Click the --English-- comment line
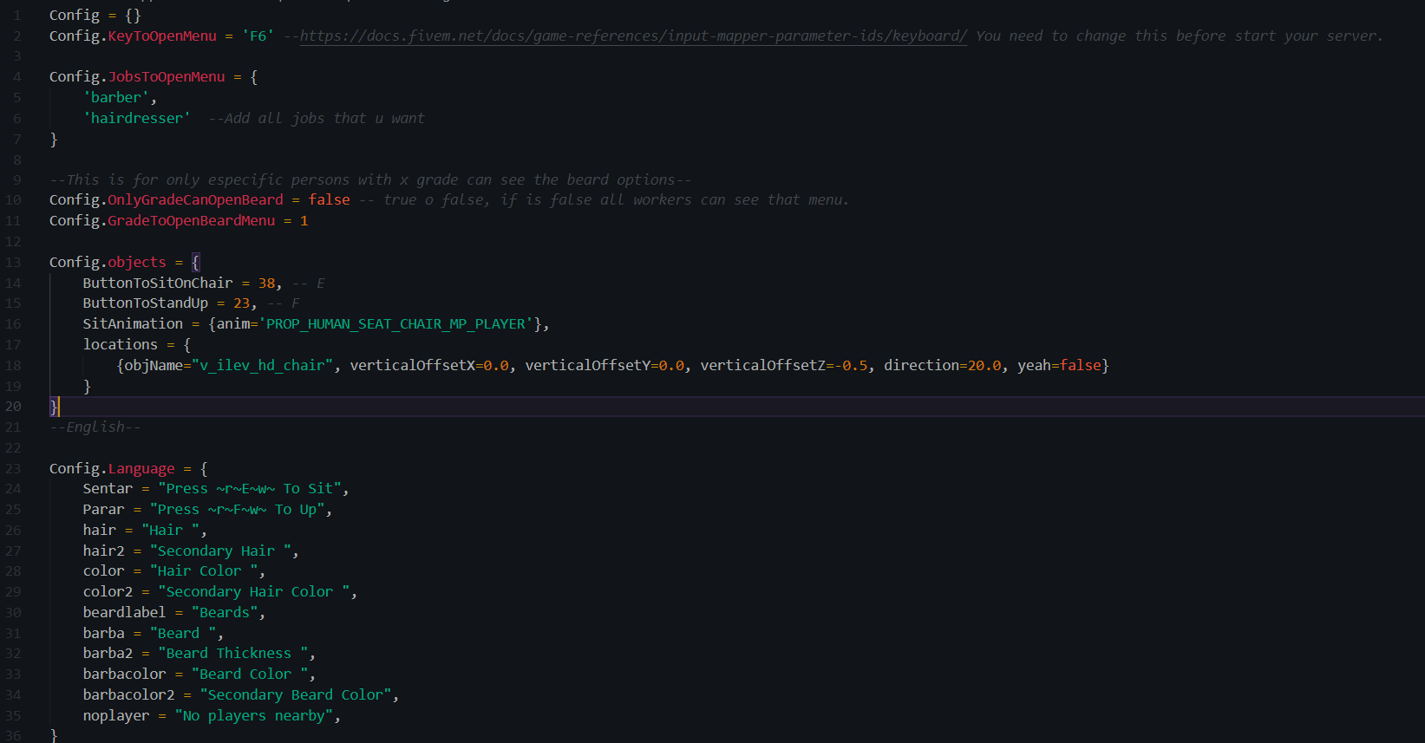This screenshot has width=1425, height=743. pyautogui.click(x=95, y=427)
